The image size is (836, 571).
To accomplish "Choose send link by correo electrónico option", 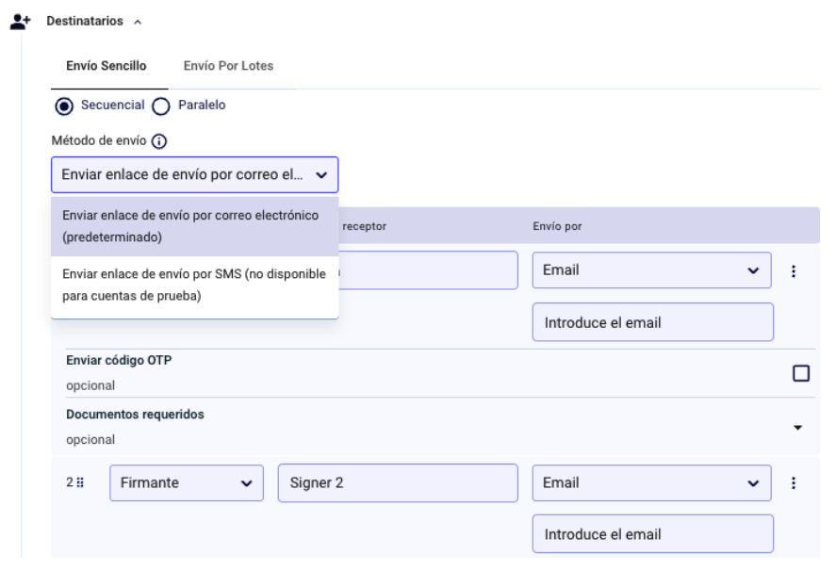I will [194, 227].
